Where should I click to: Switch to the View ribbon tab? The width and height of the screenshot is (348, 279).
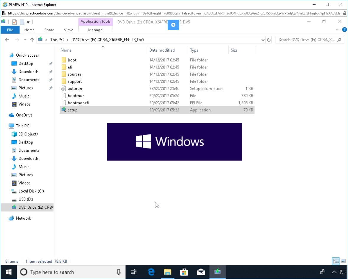(68, 30)
